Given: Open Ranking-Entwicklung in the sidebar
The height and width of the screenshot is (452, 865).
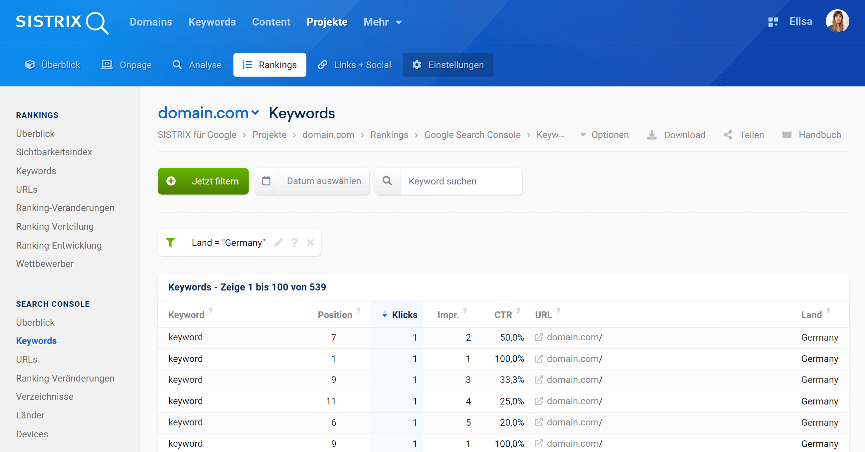Looking at the screenshot, I should point(59,245).
